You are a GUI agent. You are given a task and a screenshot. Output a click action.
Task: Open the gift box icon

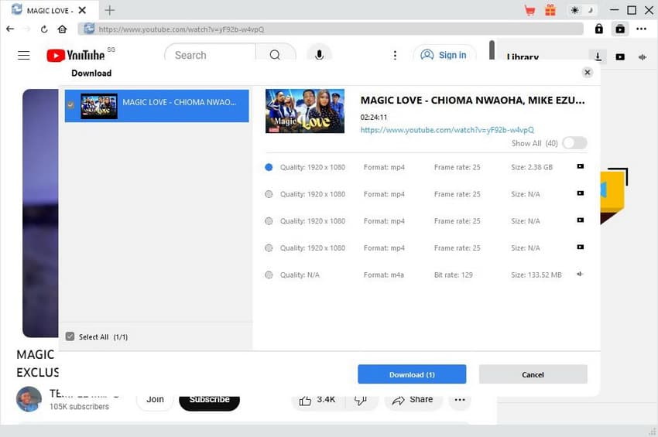tap(550, 10)
